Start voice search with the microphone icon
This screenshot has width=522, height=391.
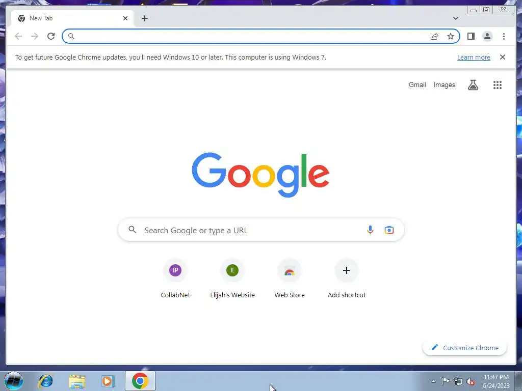click(x=370, y=230)
